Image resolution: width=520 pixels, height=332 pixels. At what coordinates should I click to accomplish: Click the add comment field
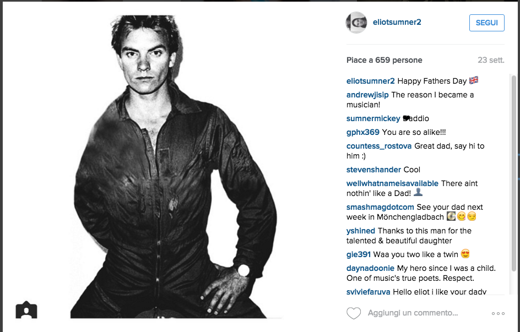click(x=413, y=313)
